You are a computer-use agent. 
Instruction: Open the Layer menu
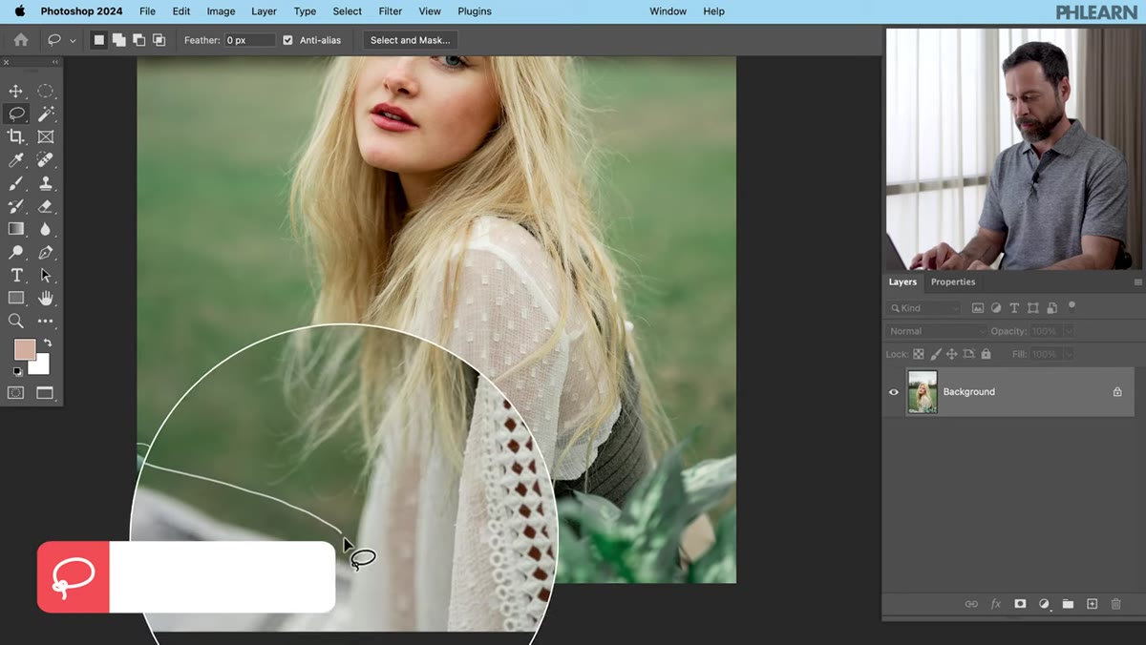tap(264, 11)
